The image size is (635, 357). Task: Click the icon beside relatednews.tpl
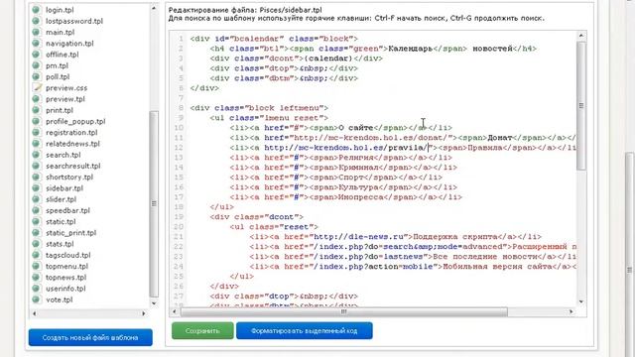(36, 143)
